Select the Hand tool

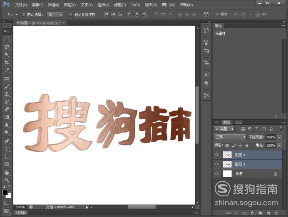tap(7, 173)
